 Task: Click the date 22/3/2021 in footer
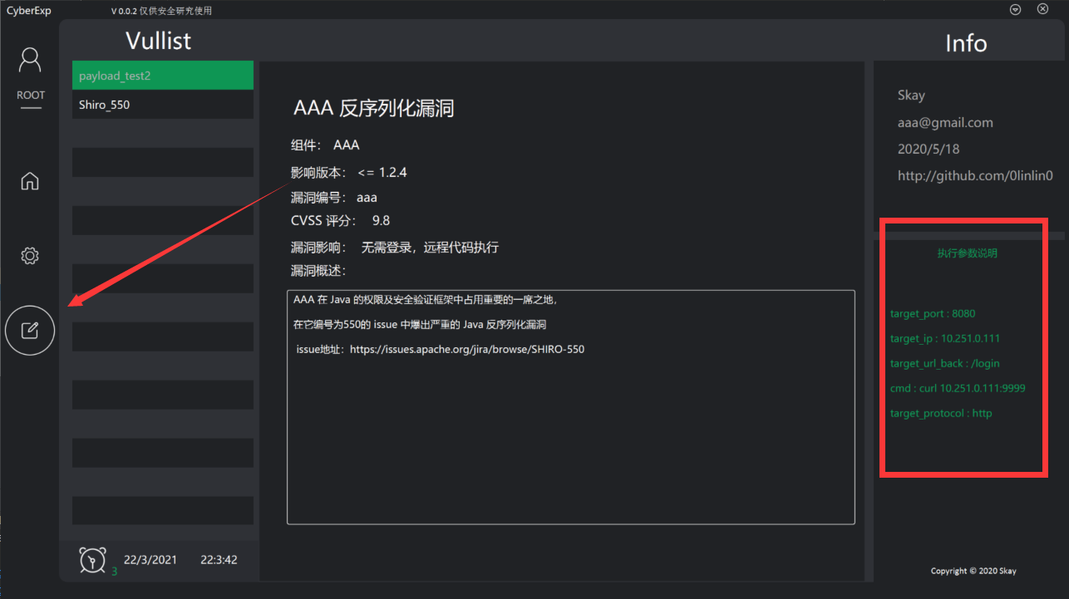pos(150,560)
